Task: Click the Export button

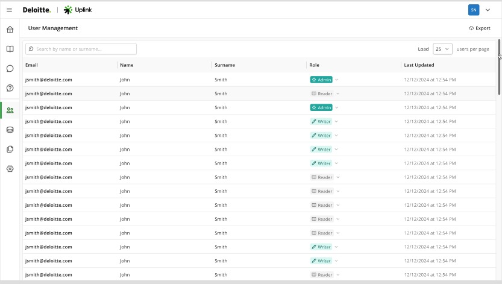Action: click(480, 28)
